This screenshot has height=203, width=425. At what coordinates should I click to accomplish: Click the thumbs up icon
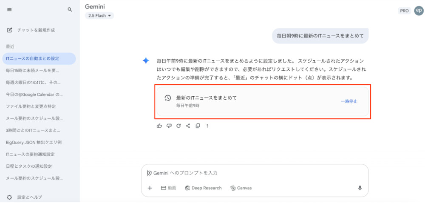(x=159, y=126)
